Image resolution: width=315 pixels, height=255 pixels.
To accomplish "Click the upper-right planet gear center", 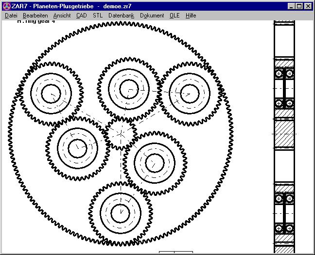I will [x=189, y=93].
